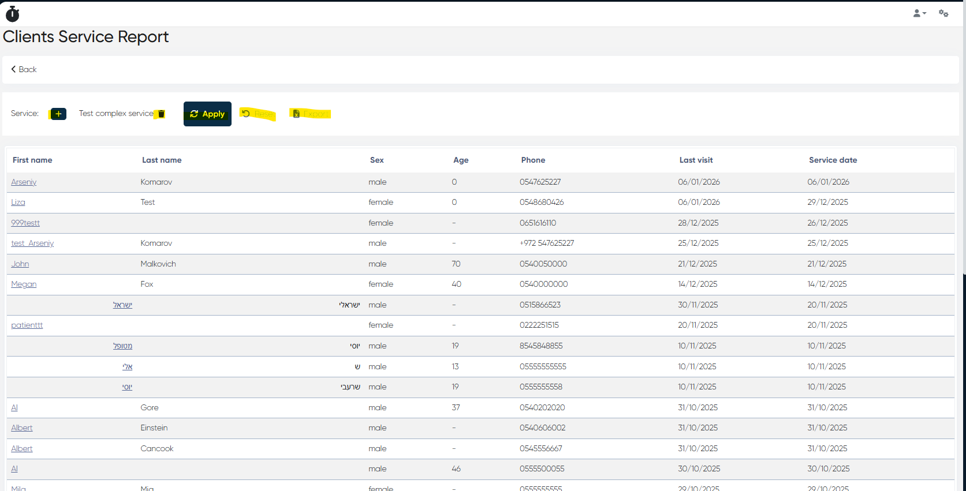Click the stopwatch app logo

pos(12,14)
